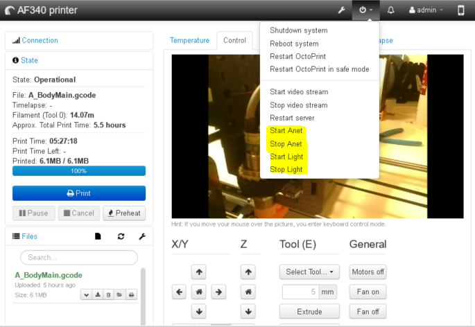Click the print progress bar at 100%
The width and height of the screenshot is (475, 327).
click(79, 170)
